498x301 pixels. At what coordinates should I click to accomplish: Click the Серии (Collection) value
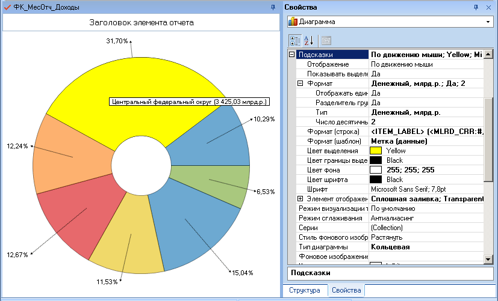click(x=387, y=228)
